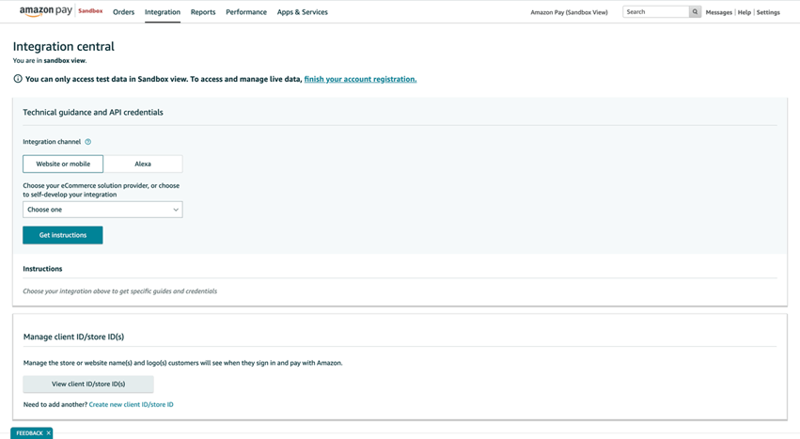The image size is (800, 439).
Task: Close the Feedback tab with X
Action: (x=49, y=432)
